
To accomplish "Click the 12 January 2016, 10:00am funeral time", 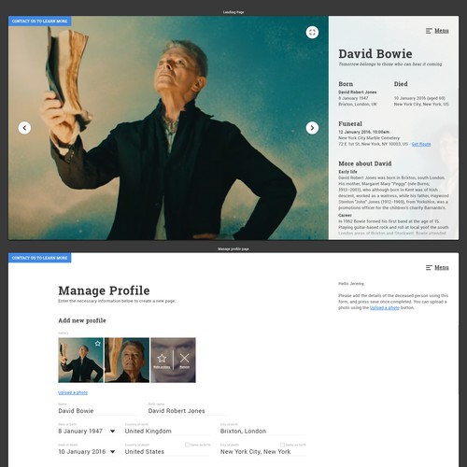I will pos(363,132).
